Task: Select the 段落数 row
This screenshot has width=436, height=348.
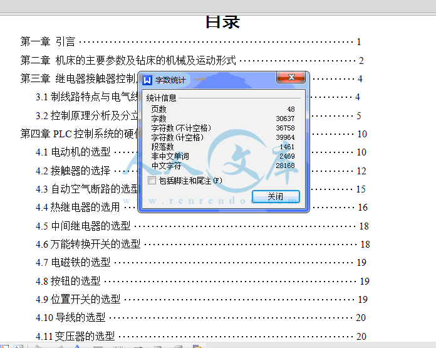Action: click(x=223, y=147)
